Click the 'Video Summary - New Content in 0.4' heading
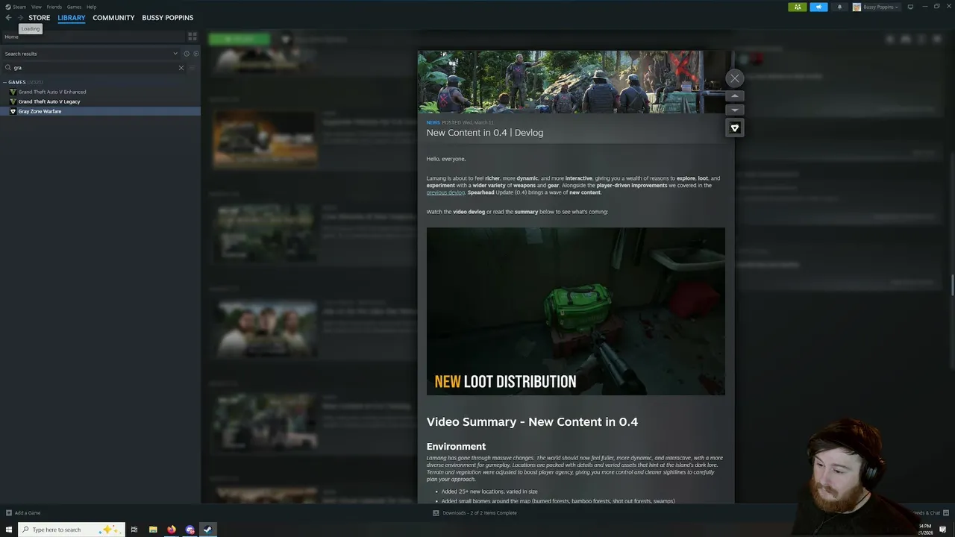 click(532, 422)
